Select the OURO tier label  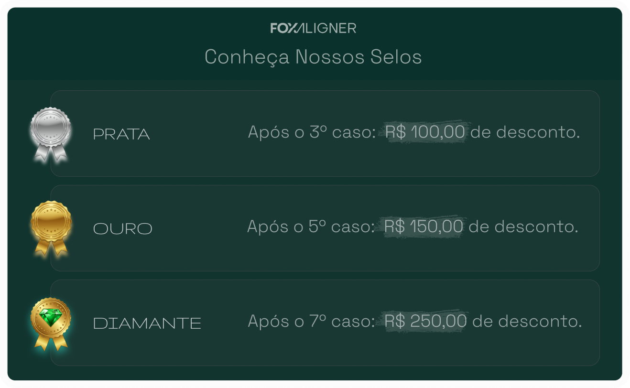pyautogui.click(x=122, y=229)
